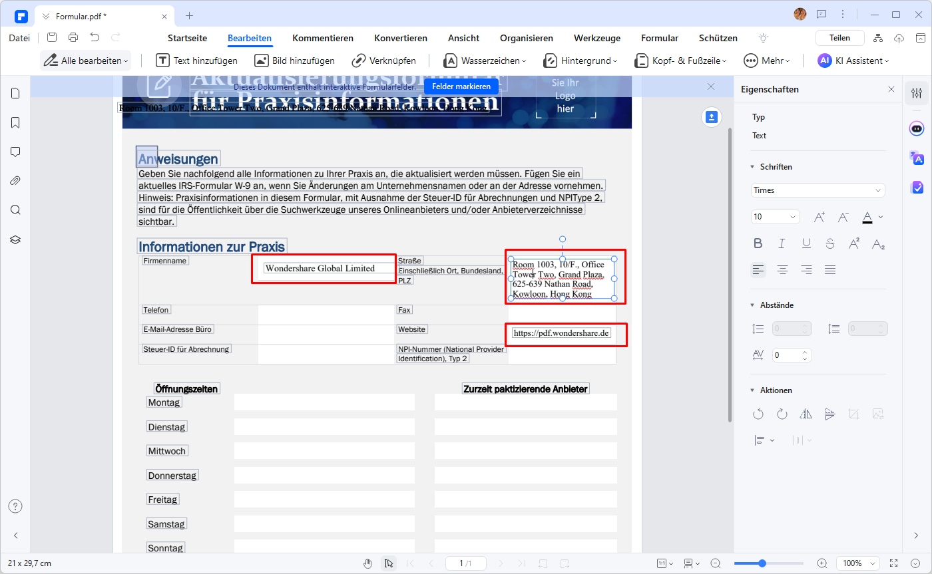Switch to the Kommentieren tab
Image resolution: width=932 pixels, height=574 pixels.
coord(323,38)
